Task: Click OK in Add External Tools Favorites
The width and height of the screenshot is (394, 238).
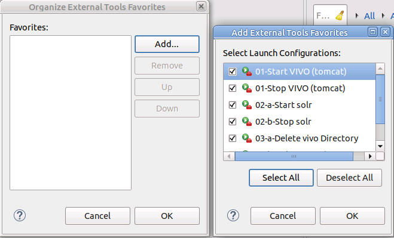Action: pos(352,216)
